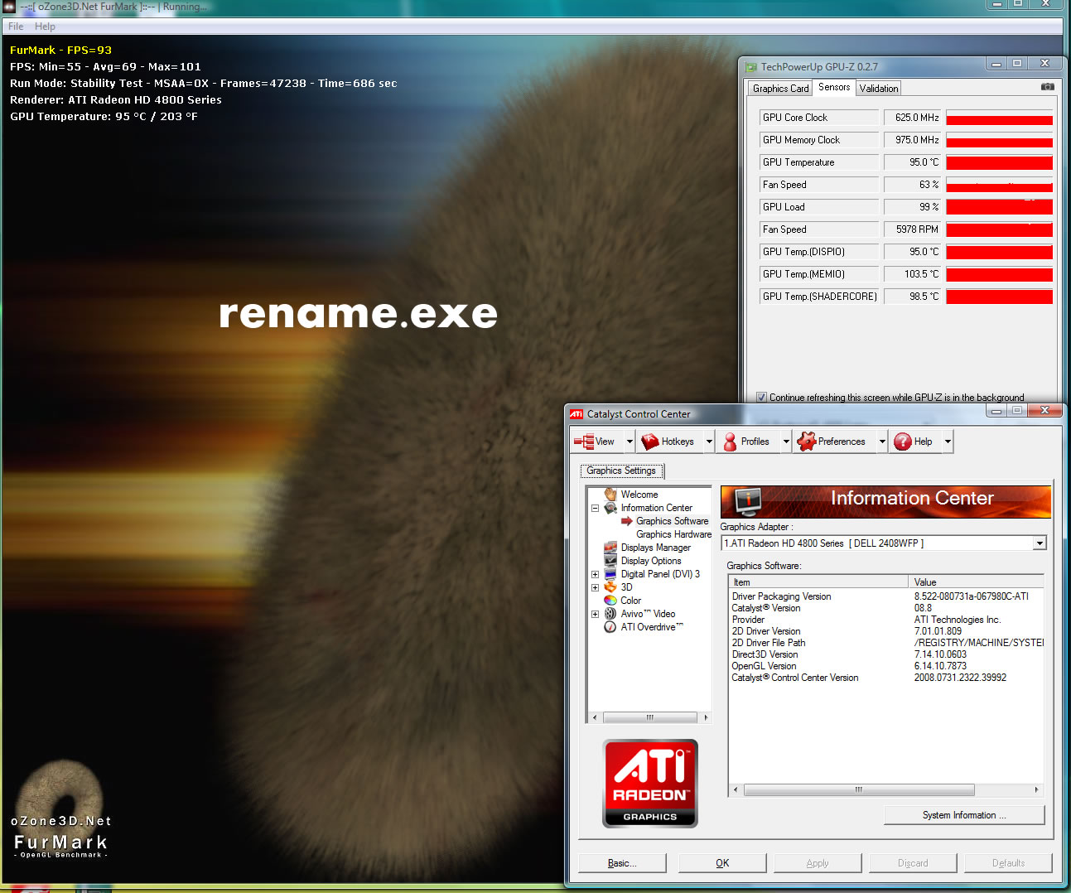Click the Discard button
This screenshot has height=893, width=1071.
coord(913,863)
